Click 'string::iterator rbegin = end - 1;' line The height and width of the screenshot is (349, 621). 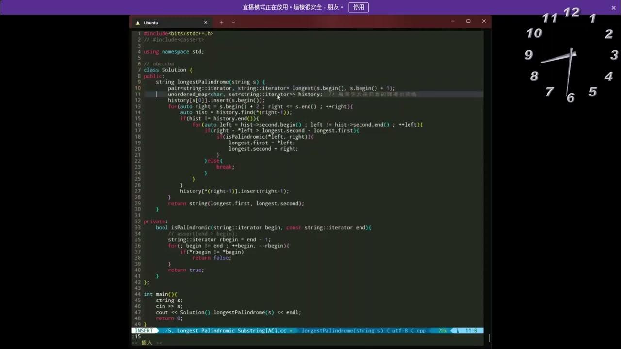219,239
